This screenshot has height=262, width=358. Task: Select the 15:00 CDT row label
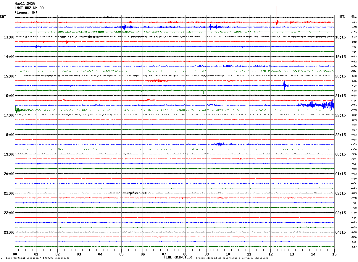9,76
